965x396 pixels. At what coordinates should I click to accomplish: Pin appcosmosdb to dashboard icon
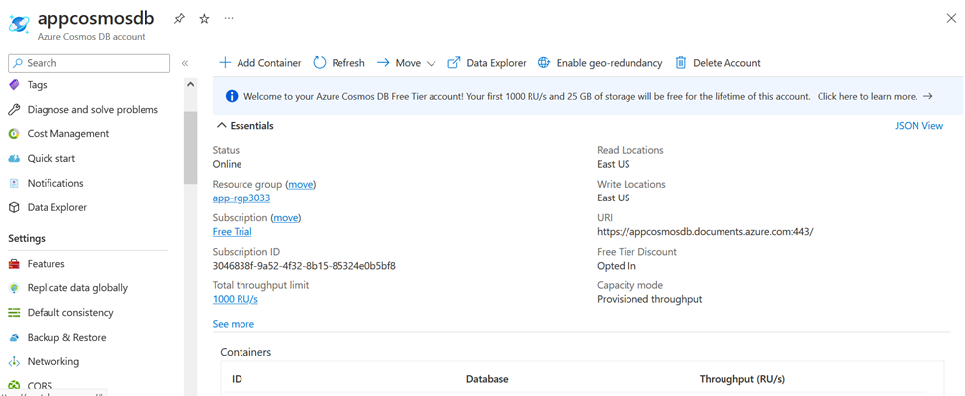point(179,19)
